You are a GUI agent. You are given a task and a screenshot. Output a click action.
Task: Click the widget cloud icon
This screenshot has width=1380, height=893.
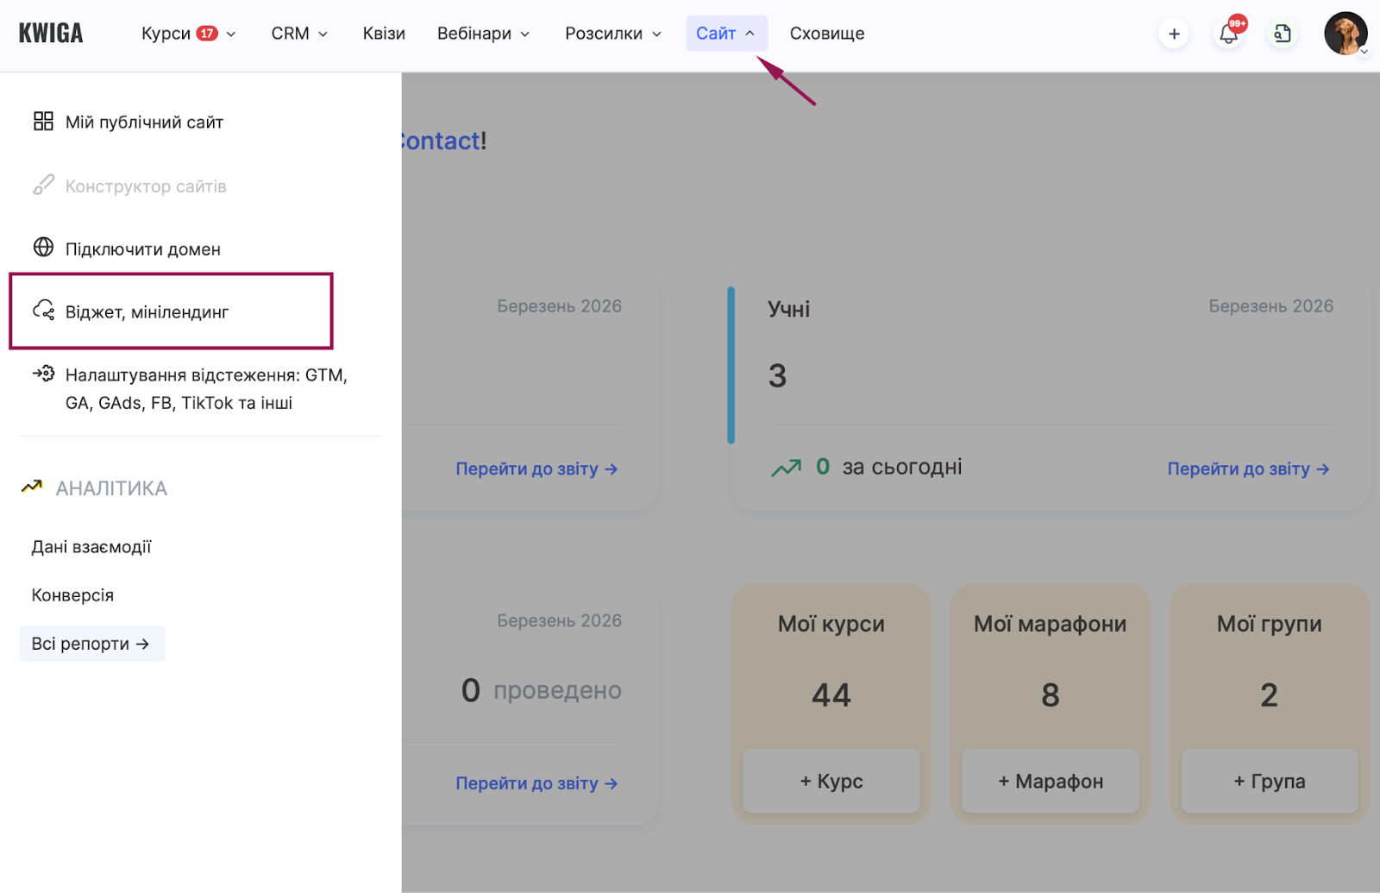point(43,311)
